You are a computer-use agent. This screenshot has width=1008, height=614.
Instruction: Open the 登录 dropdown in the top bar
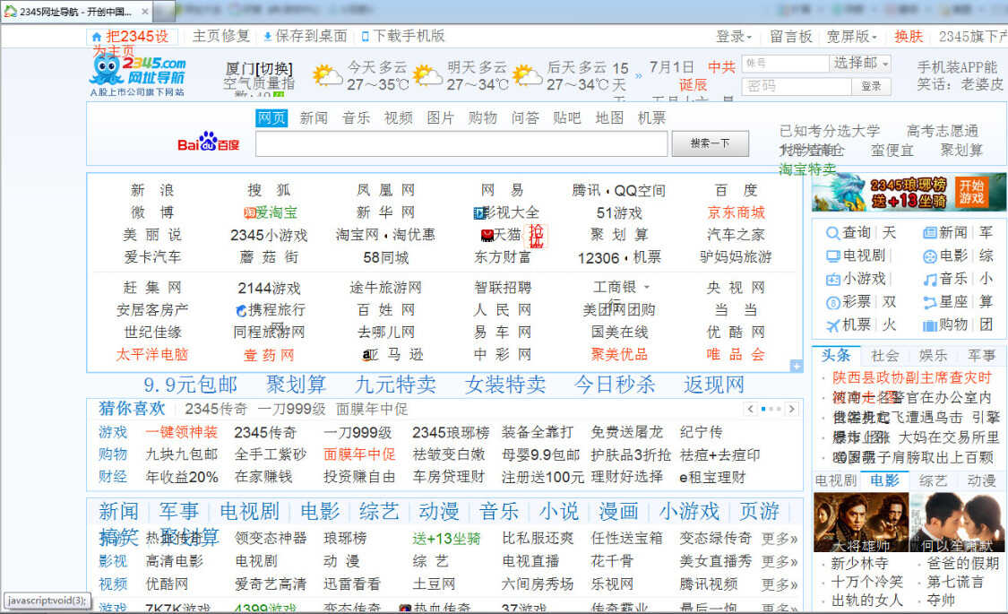(734, 37)
